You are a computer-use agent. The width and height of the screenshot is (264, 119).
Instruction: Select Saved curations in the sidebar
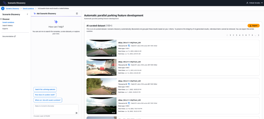point(8,22)
